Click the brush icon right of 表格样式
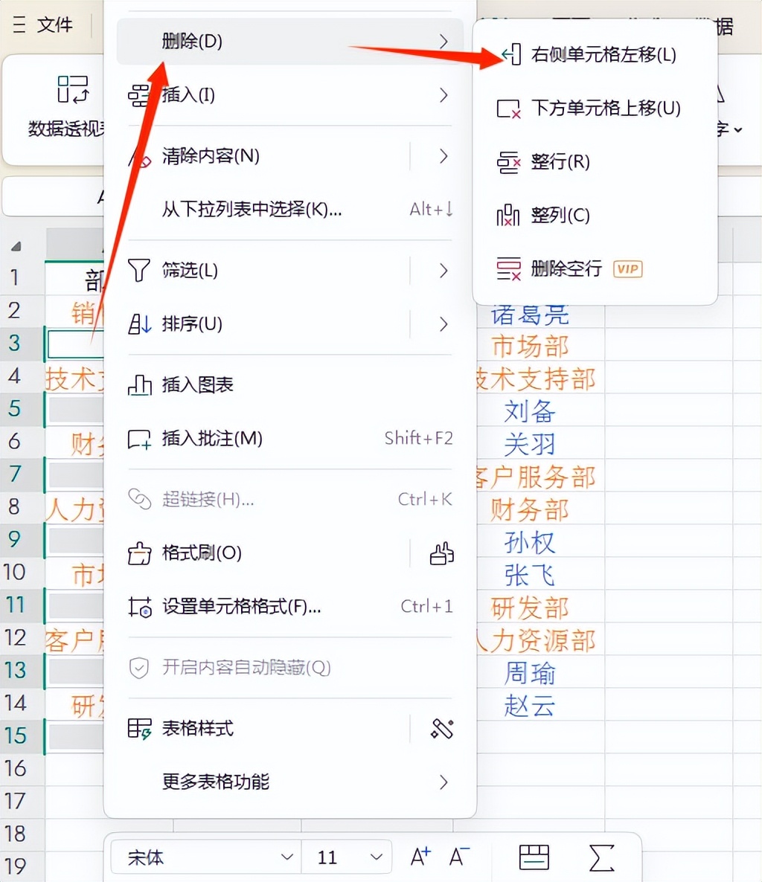 (442, 729)
